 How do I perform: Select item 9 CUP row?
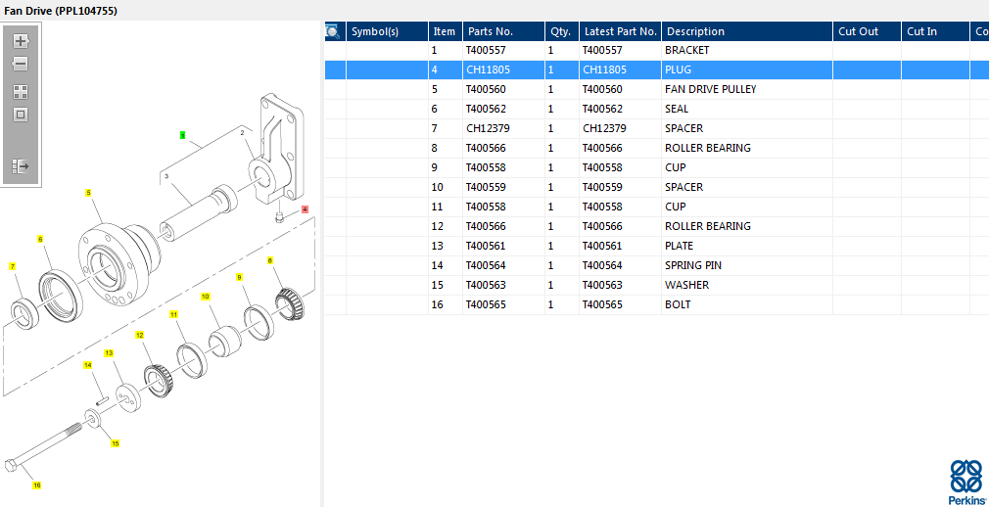(x=657, y=167)
